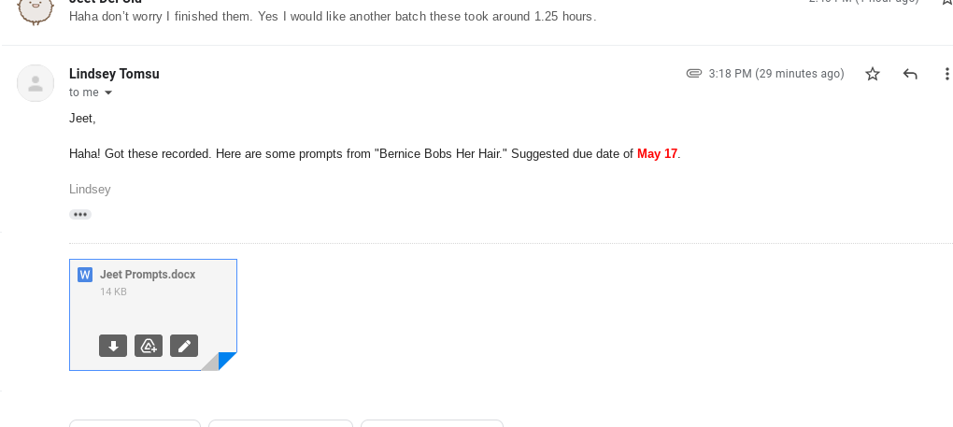The height and width of the screenshot is (427, 953).
Task: Open the three-dot More options menu
Action: [946, 74]
